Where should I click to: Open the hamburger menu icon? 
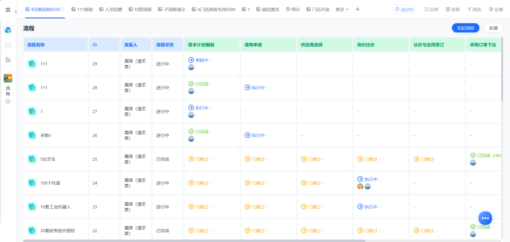(8, 10)
